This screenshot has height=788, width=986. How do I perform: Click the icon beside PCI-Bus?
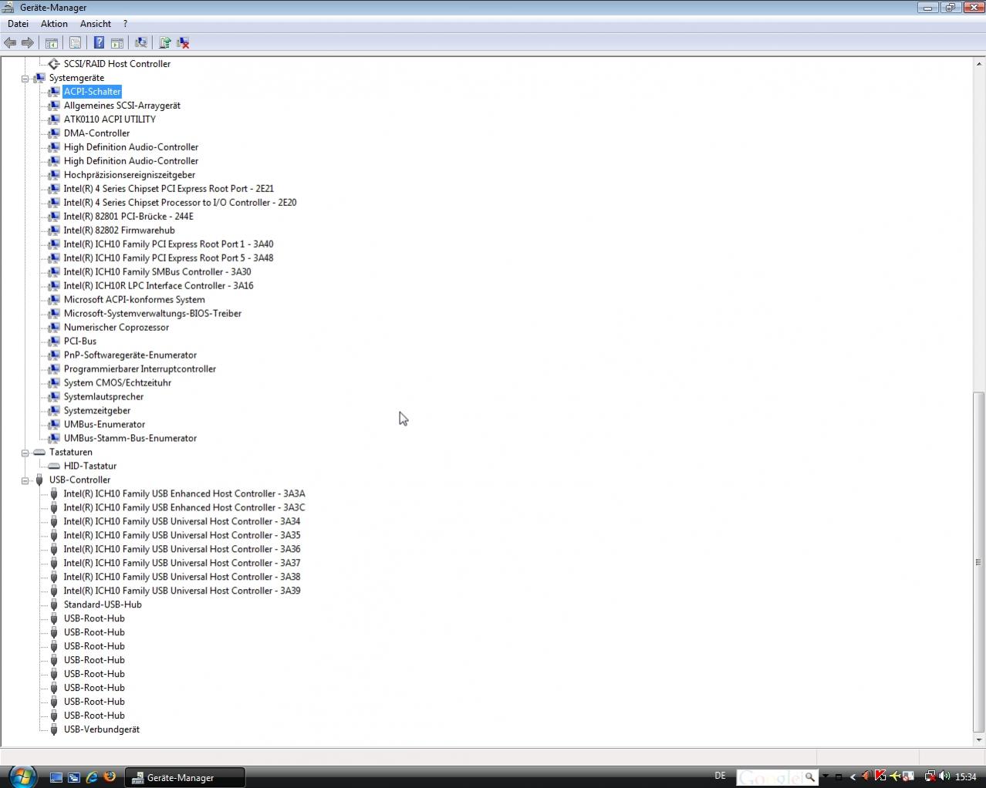coord(53,342)
